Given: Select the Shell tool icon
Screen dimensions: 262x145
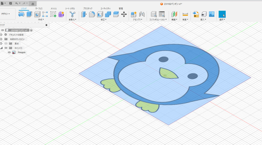Looking at the screenshot, I should 100,14.
